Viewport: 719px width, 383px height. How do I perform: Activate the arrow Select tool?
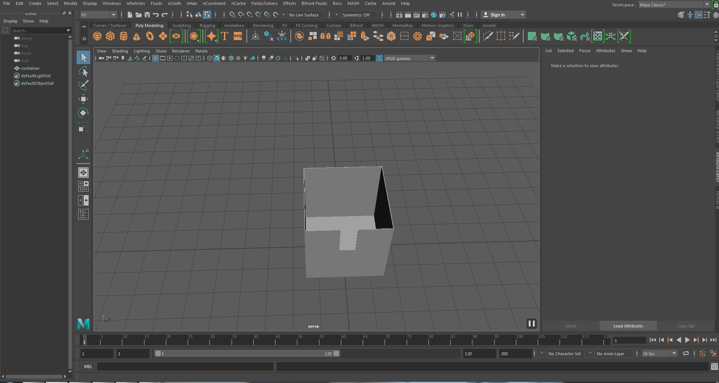tap(83, 57)
